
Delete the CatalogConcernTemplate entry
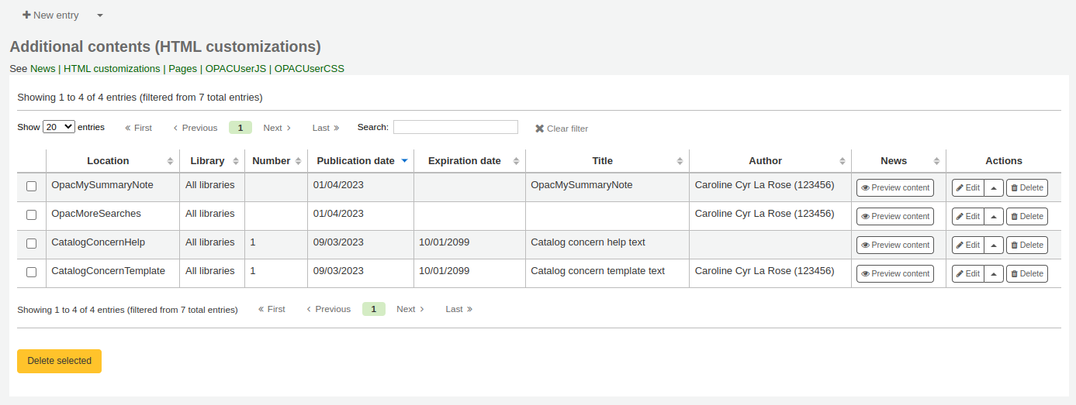tap(1027, 273)
